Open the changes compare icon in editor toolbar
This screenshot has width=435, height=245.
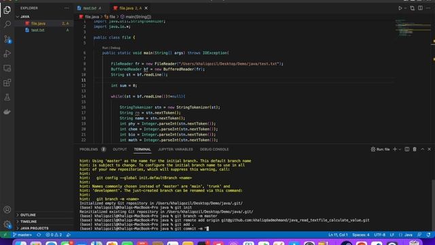tap(413, 8)
